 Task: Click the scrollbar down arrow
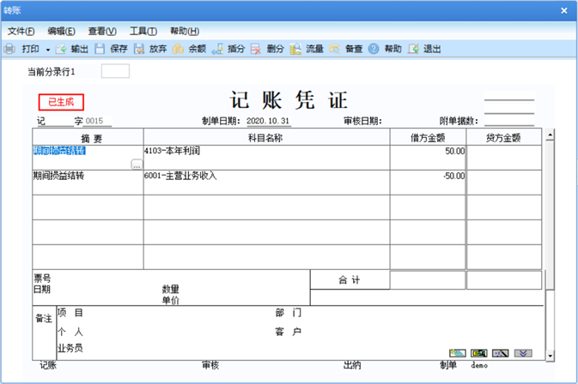pyautogui.click(x=550, y=356)
